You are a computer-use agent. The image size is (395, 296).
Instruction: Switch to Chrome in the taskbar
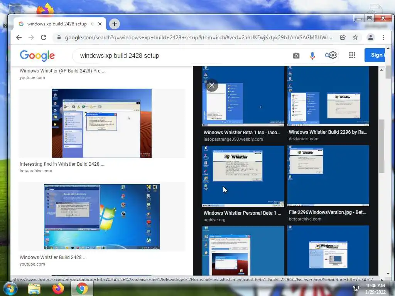(x=82, y=288)
